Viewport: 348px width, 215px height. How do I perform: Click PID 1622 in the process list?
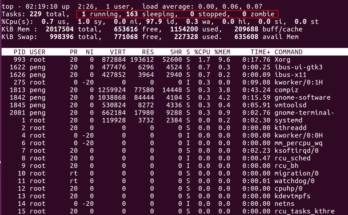tap(17, 67)
